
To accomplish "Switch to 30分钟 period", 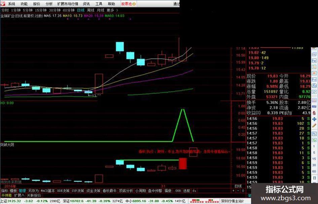I will pyautogui.click(x=55, y=10).
